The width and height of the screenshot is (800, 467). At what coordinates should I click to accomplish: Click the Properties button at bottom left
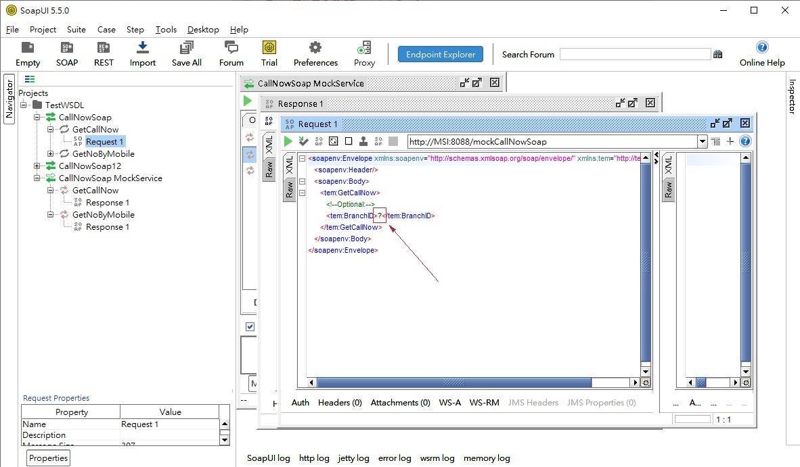tap(48, 458)
